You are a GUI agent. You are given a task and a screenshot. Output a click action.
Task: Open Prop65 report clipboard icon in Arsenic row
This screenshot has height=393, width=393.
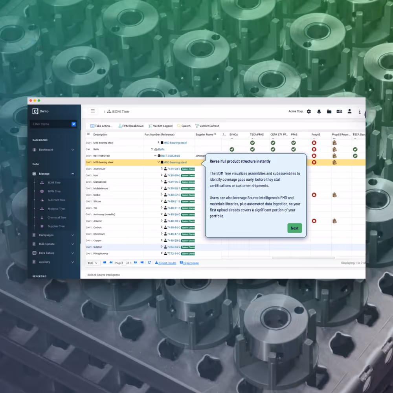[334, 221]
